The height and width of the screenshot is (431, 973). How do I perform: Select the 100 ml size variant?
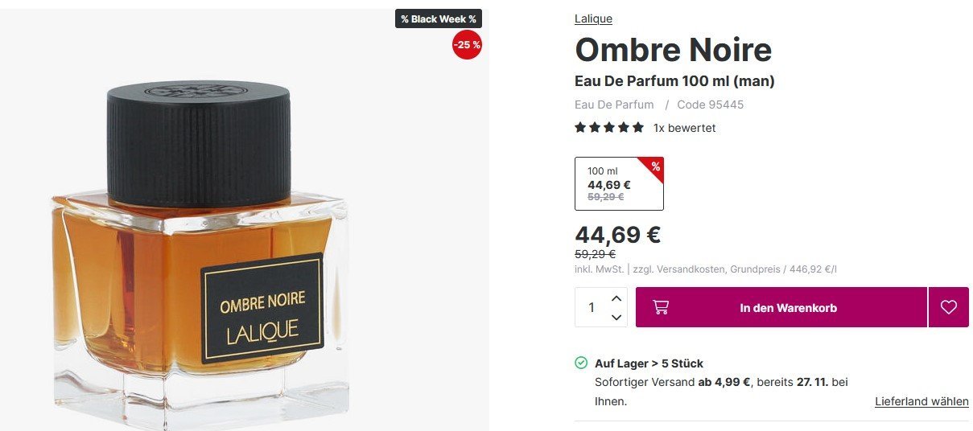(619, 183)
